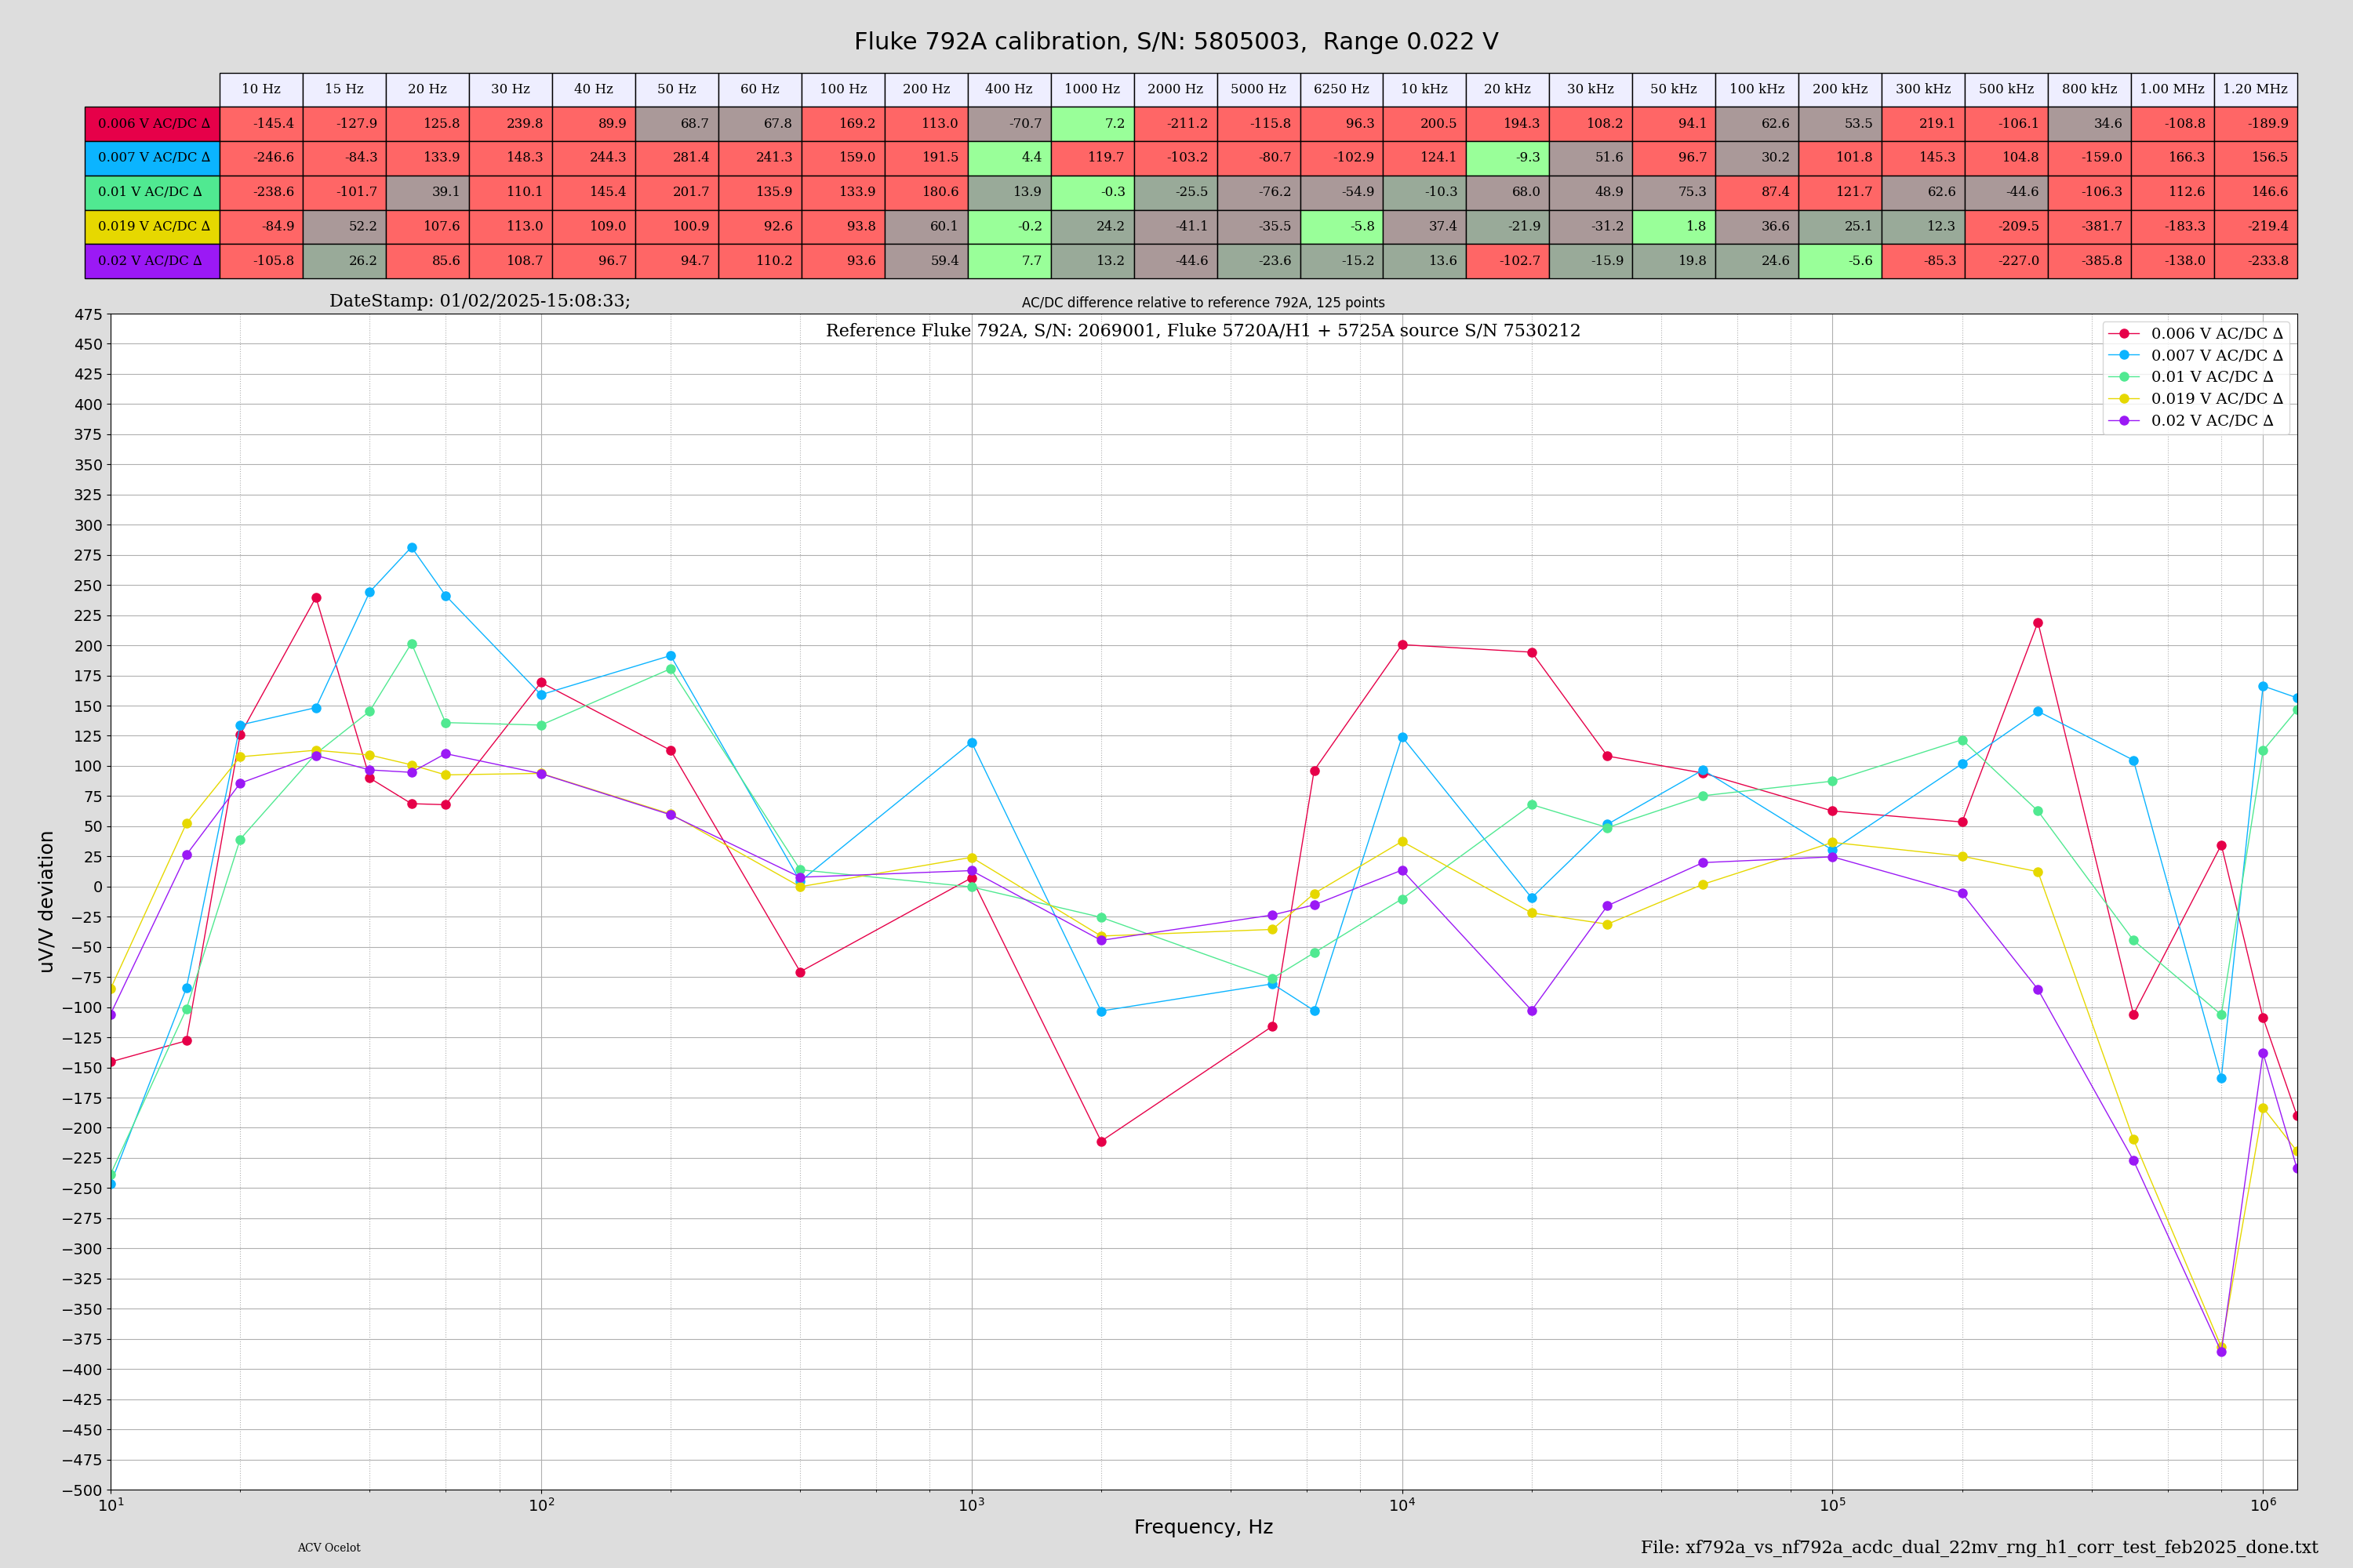Click the 'Frequency, Hz' x-axis label
The image size is (2353, 1568).
(1203, 1527)
